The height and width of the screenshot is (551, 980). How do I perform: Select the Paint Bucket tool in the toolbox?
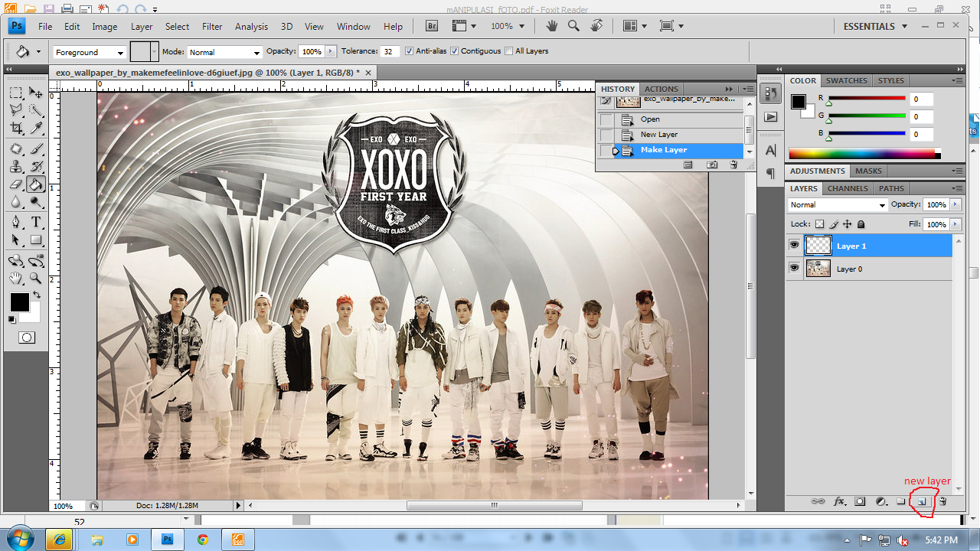click(x=36, y=184)
